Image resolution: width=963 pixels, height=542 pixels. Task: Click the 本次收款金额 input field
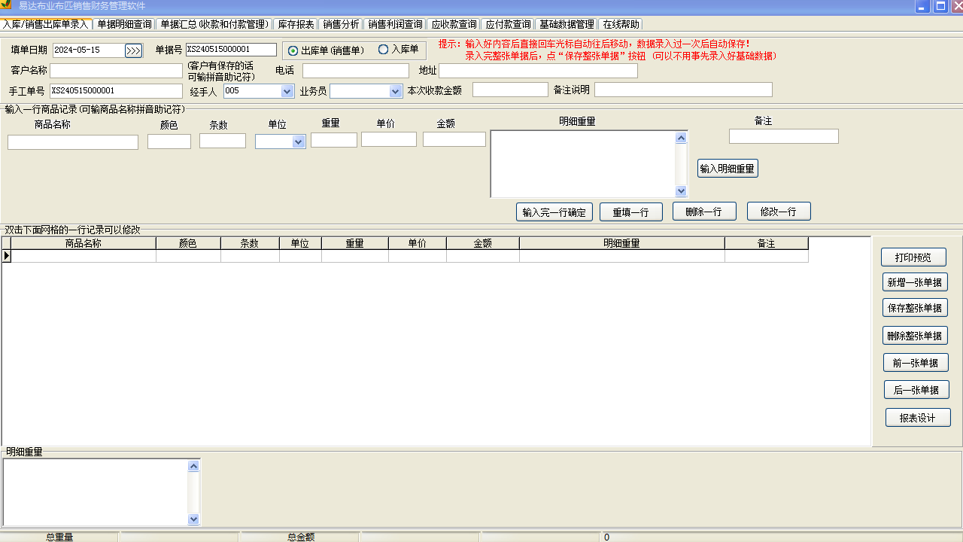click(x=510, y=90)
